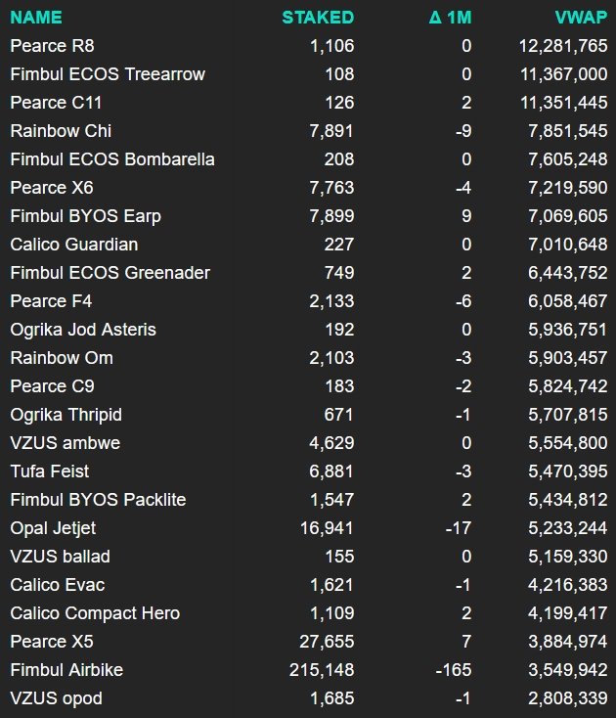Sort by the NAME column header
616x718 pixels.
[34, 18]
